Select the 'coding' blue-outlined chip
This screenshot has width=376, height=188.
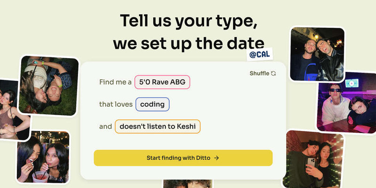[152, 104]
